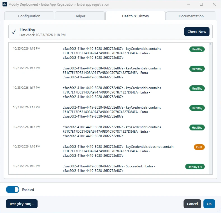
Task: Click the history list scrollbar thumb
Action: [x=210, y=44]
